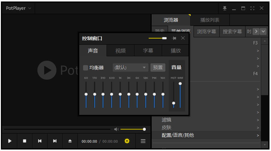This screenshot has width=271, height=151.
Task: Skip to next track button
Action: [x=55, y=141]
